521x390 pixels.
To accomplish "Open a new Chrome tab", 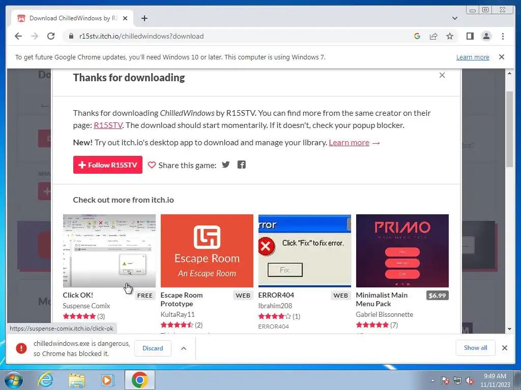I will pos(144,18).
